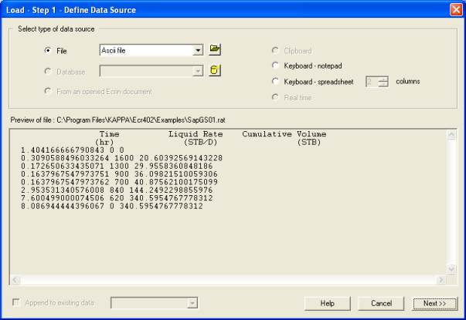Pick From an opened Ecrin document

pyautogui.click(x=49, y=92)
